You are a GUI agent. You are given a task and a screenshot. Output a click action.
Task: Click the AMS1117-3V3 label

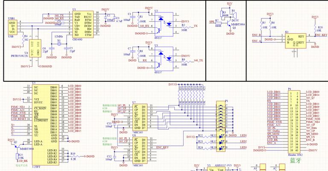(224, 165)
